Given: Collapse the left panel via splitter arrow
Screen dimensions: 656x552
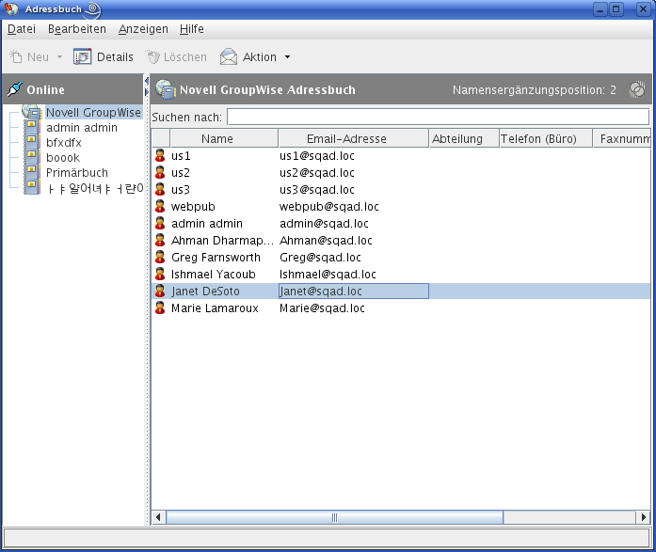Looking at the screenshot, I should pyautogui.click(x=147, y=81).
